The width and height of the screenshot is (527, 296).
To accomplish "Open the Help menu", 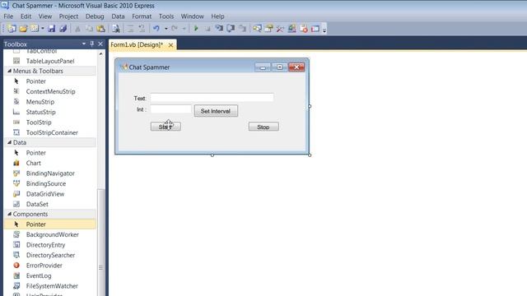I will pyautogui.click(x=217, y=16).
